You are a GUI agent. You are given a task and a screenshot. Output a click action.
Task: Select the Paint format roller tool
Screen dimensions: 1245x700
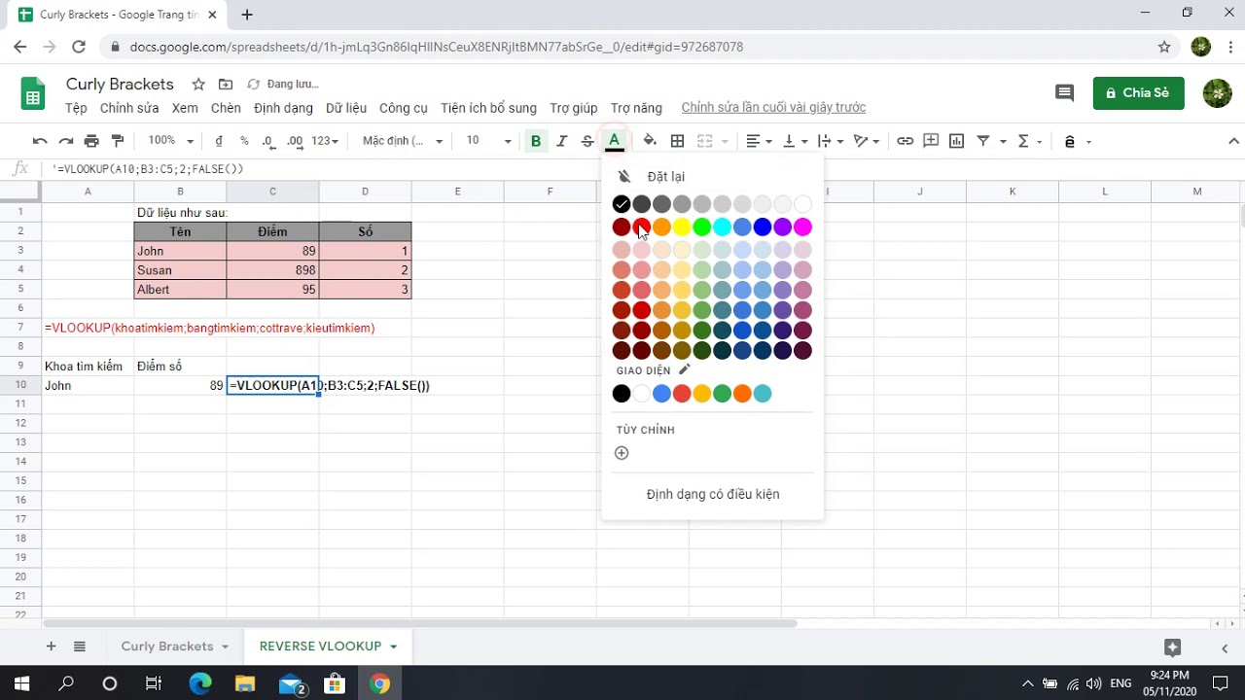pyautogui.click(x=118, y=141)
